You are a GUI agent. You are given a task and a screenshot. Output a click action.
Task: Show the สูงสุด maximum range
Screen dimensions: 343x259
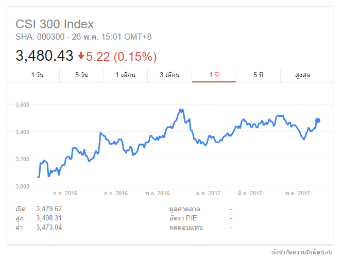pyautogui.click(x=303, y=75)
